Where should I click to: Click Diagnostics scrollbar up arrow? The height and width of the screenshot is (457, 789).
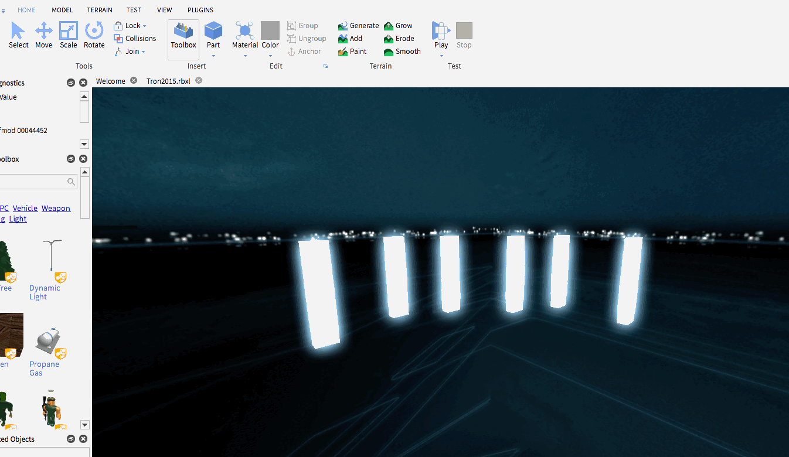[84, 97]
